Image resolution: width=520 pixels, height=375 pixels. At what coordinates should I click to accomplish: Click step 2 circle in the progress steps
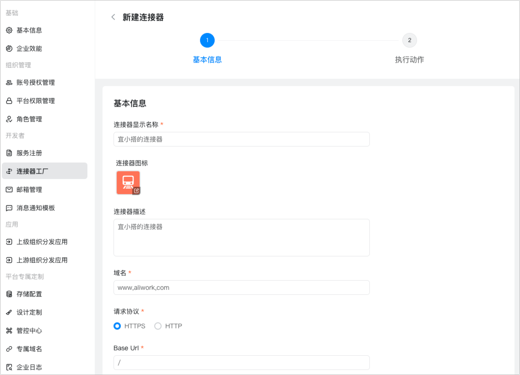click(x=410, y=40)
